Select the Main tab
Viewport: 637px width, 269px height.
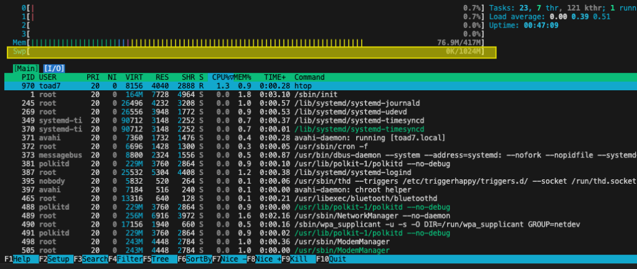coord(26,68)
